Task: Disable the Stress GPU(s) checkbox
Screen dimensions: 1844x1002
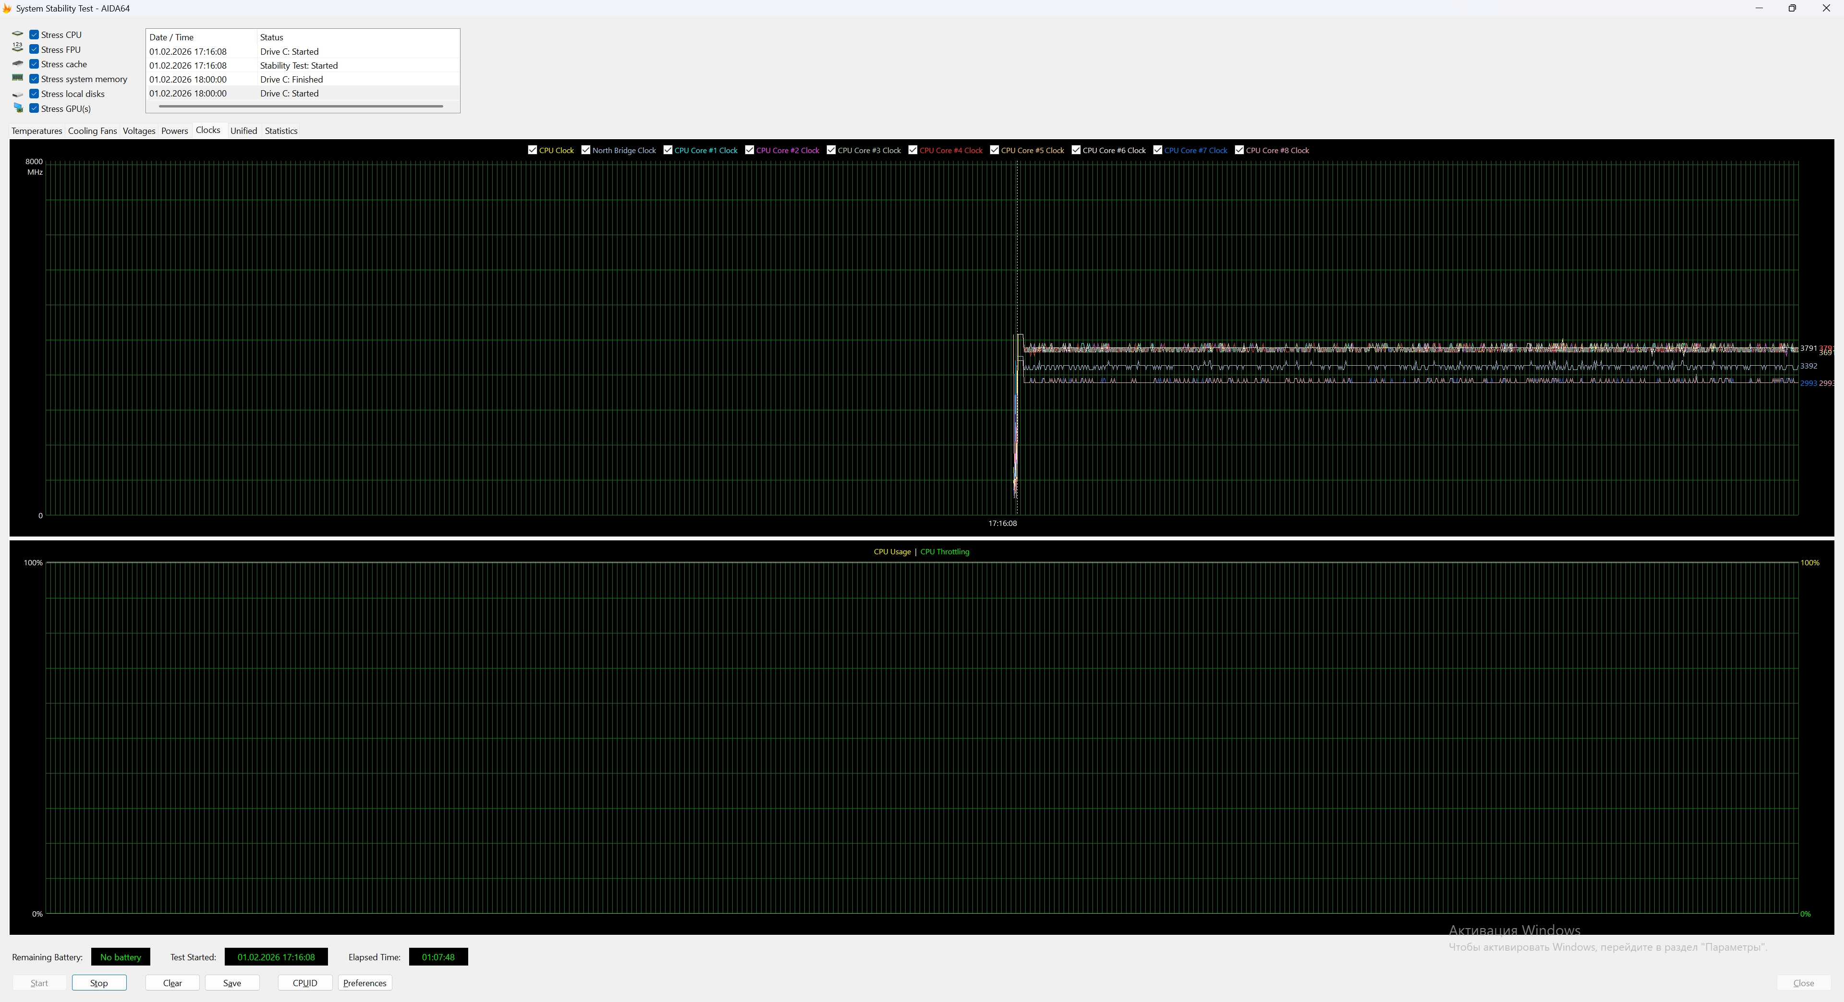Action: point(34,109)
